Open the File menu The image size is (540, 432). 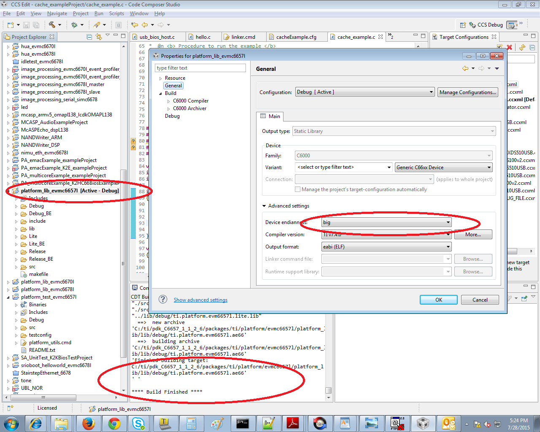[7, 13]
